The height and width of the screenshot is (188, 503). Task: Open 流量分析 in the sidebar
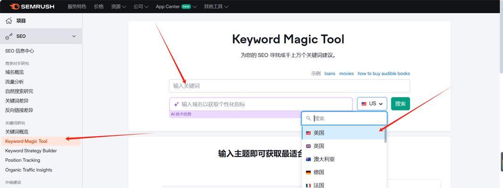[x=15, y=82]
